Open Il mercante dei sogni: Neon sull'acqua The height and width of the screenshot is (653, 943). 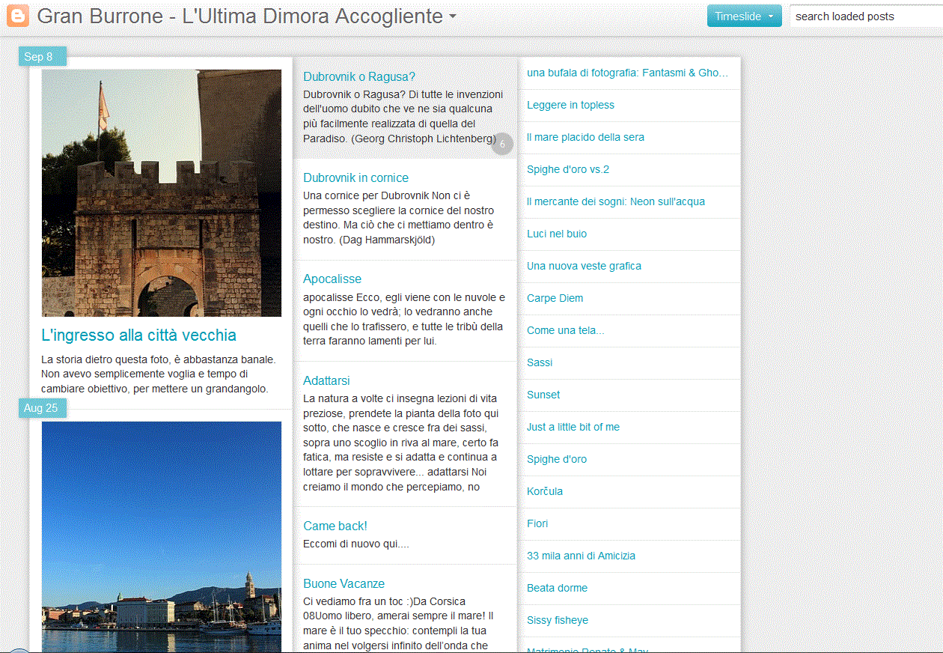pyautogui.click(x=616, y=201)
